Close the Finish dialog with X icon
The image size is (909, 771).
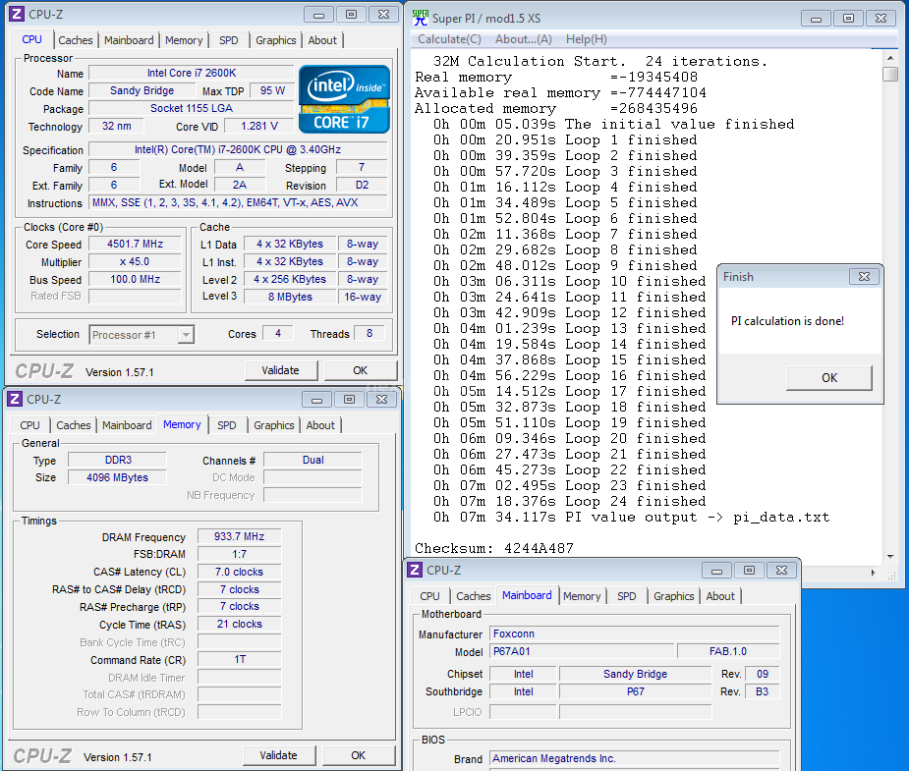pos(864,277)
